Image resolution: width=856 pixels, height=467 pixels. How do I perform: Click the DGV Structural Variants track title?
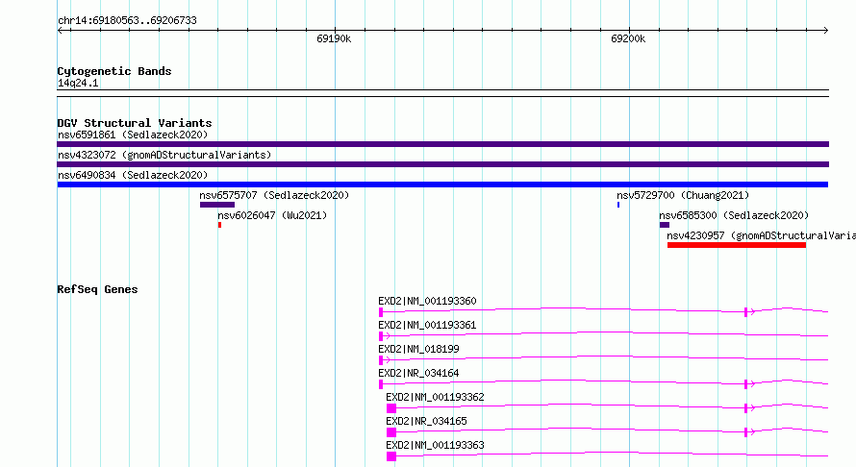pyautogui.click(x=135, y=123)
